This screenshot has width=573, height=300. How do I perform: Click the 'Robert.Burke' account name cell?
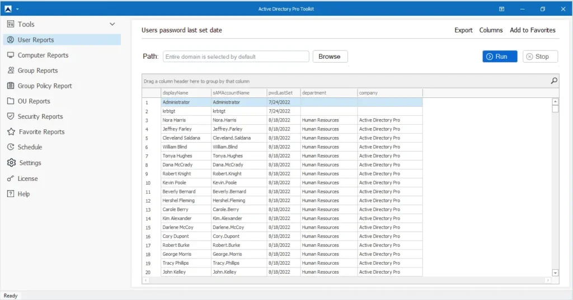[238, 245]
